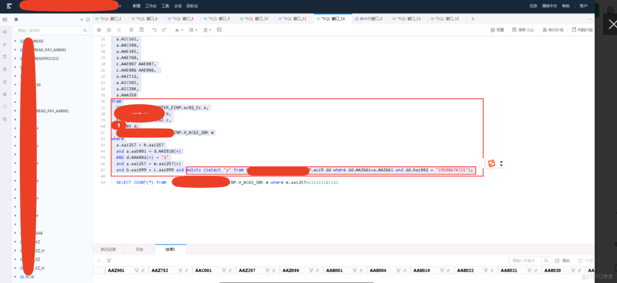This screenshot has width=617, height=283.
Task: Click the table search magnifier icon
Action: click(x=85, y=30)
